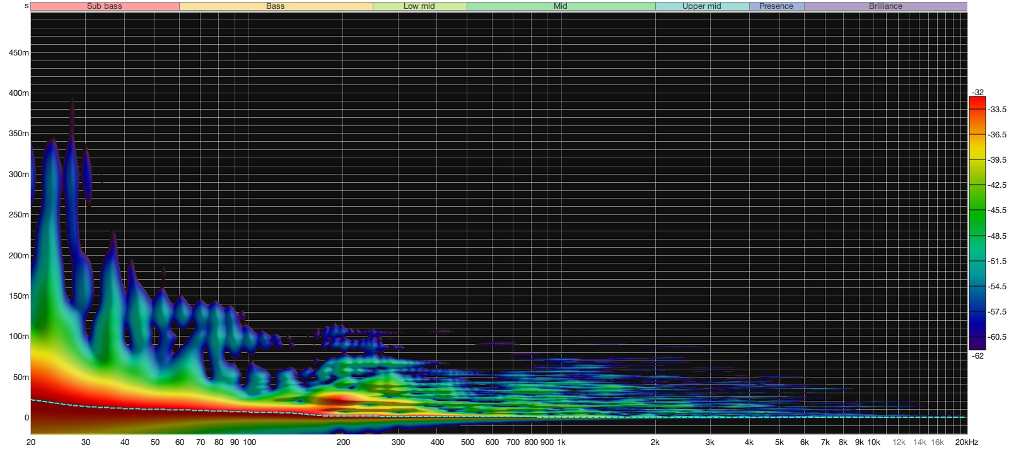Click the 8k frequency axis label
Image resolution: width=1009 pixels, height=450 pixels.
843,442
